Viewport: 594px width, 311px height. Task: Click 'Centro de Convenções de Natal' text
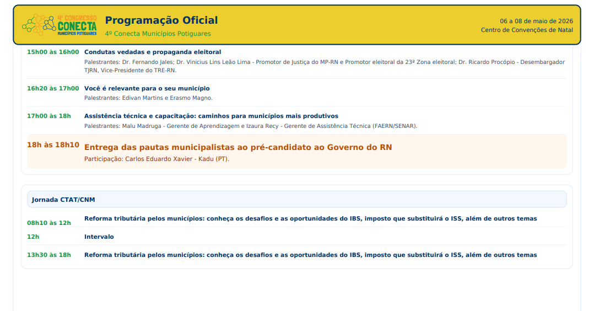[x=527, y=30]
